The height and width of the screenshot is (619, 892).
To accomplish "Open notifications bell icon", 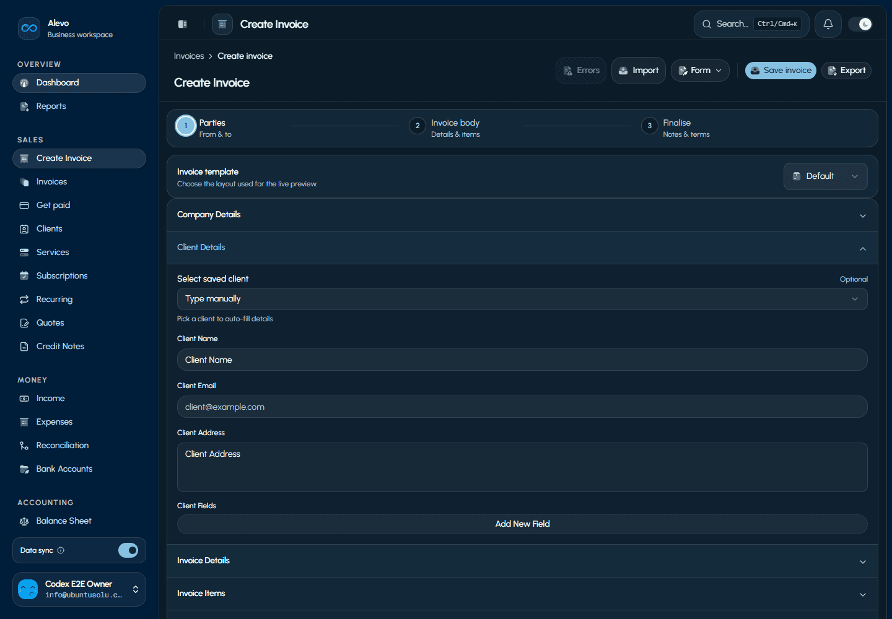I will (828, 24).
